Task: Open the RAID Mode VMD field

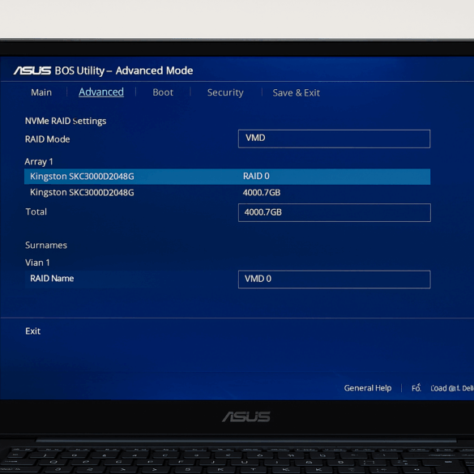Action: point(334,139)
